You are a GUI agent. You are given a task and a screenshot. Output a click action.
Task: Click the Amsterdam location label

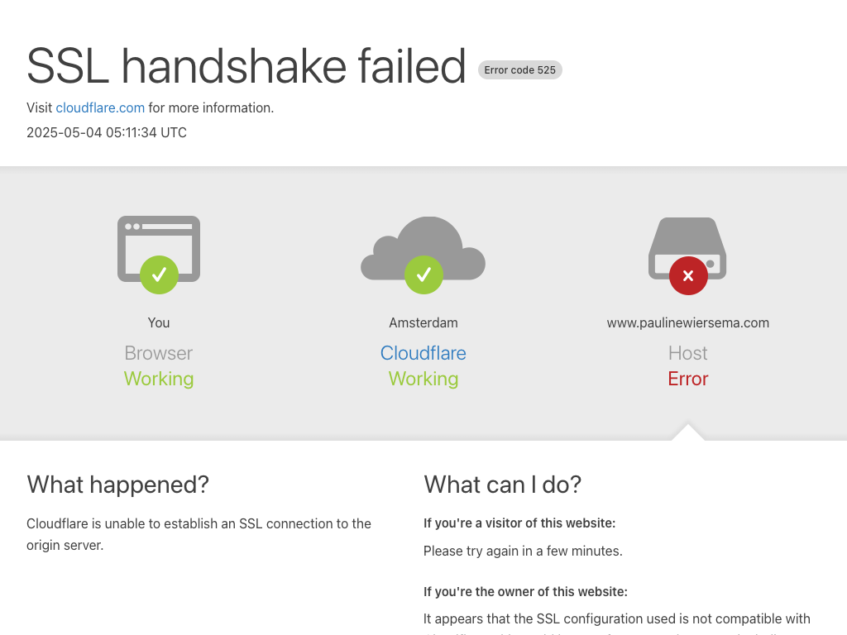point(423,322)
